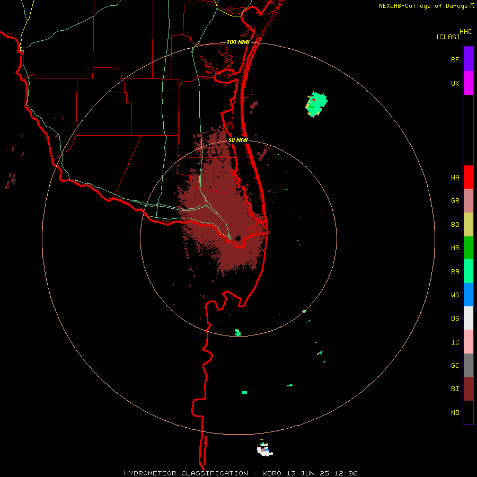The height and width of the screenshot is (477, 477).
Task: Click the HHC product label
Action: pos(465,32)
